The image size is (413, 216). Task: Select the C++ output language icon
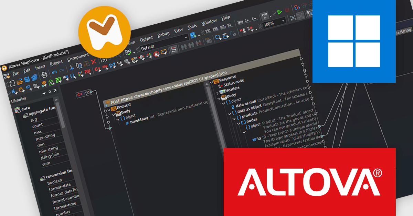coord(255,19)
